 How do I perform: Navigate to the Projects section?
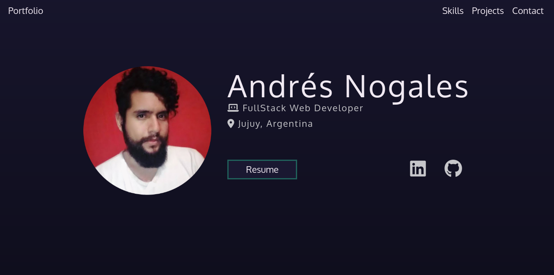tap(488, 11)
